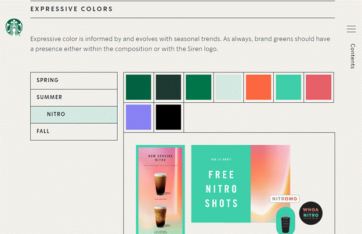Image resolution: width=362 pixels, height=234 pixels.
Task: Click the NITROMG sticker badge
Action: pos(284,199)
